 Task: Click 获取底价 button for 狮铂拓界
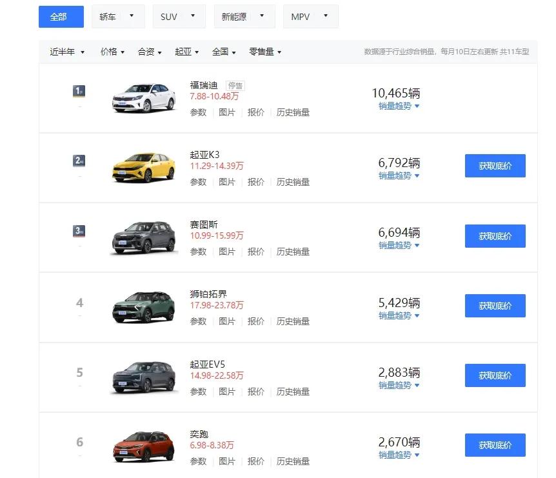(495, 306)
